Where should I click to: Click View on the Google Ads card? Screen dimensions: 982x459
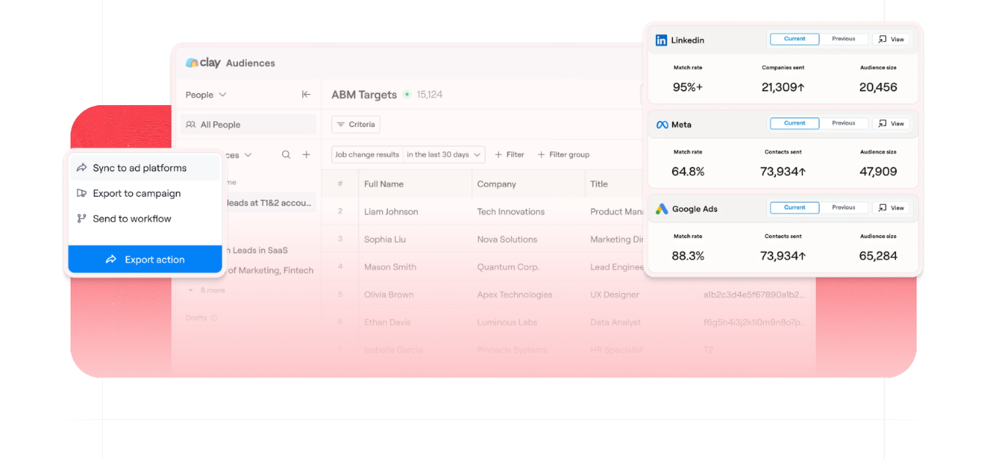[891, 209]
